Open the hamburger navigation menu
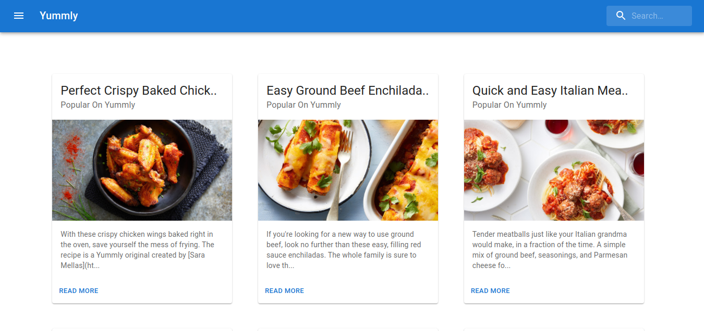 tap(19, 16)
